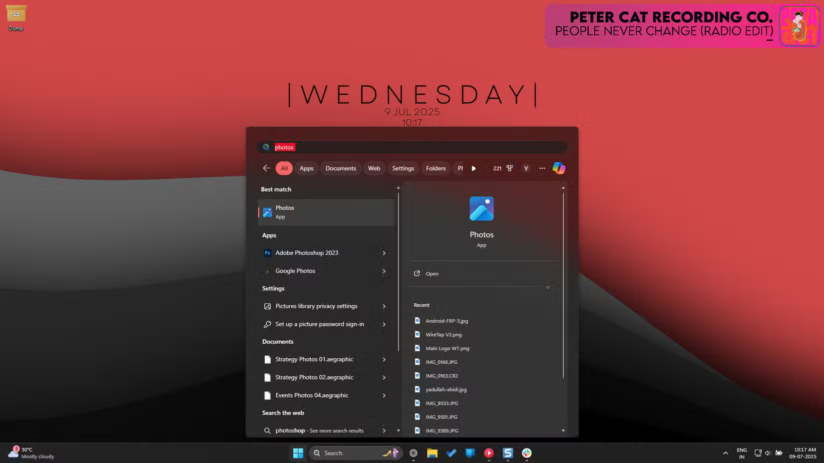This screenshot has height=463, width=824.
Task: Open File Explorer from the taskbar
Action: (x=432, y=453)
